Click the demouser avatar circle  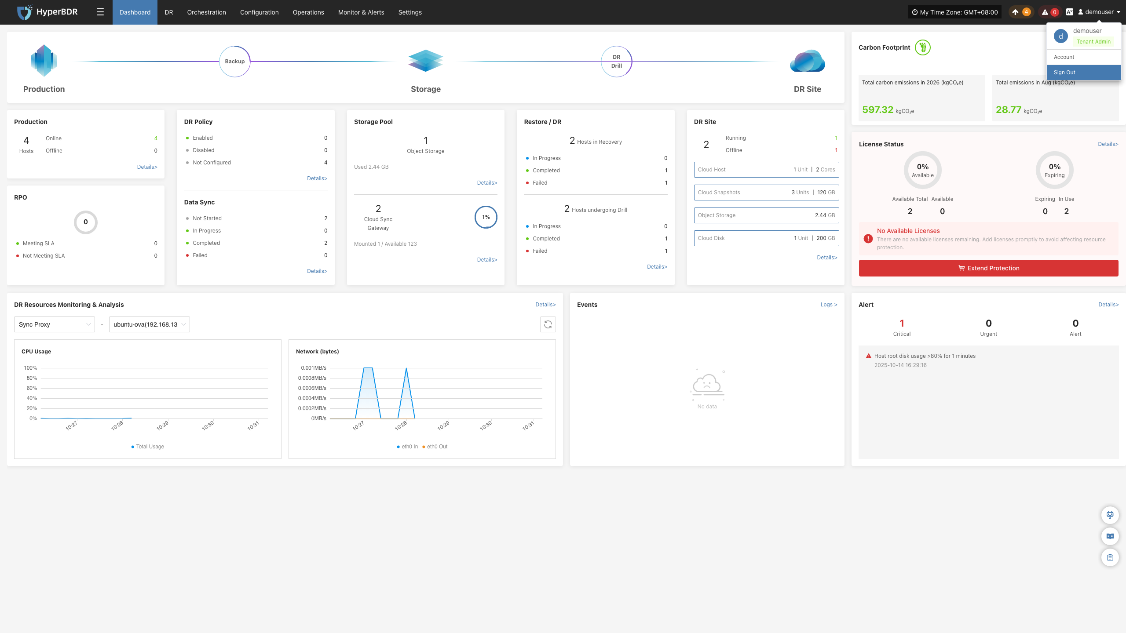[1061, 36]
